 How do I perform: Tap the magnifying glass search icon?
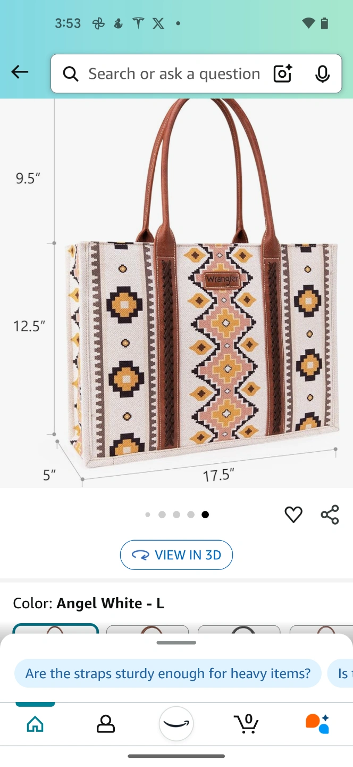[x=71, y=74]
